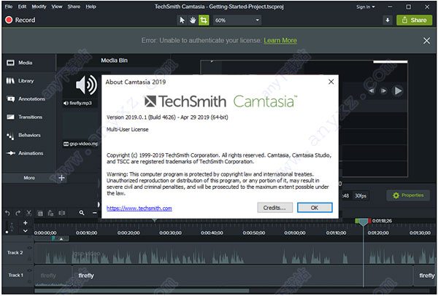Click the horizontal timeline scrollbar
438x296 pixels.
click(142, 291)
